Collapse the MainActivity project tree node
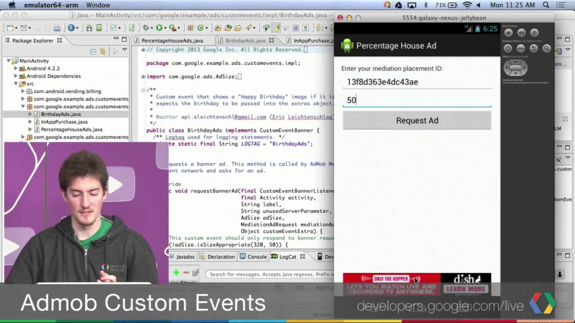This screenshot has width=575, height=323. click(x=8, y=61)
